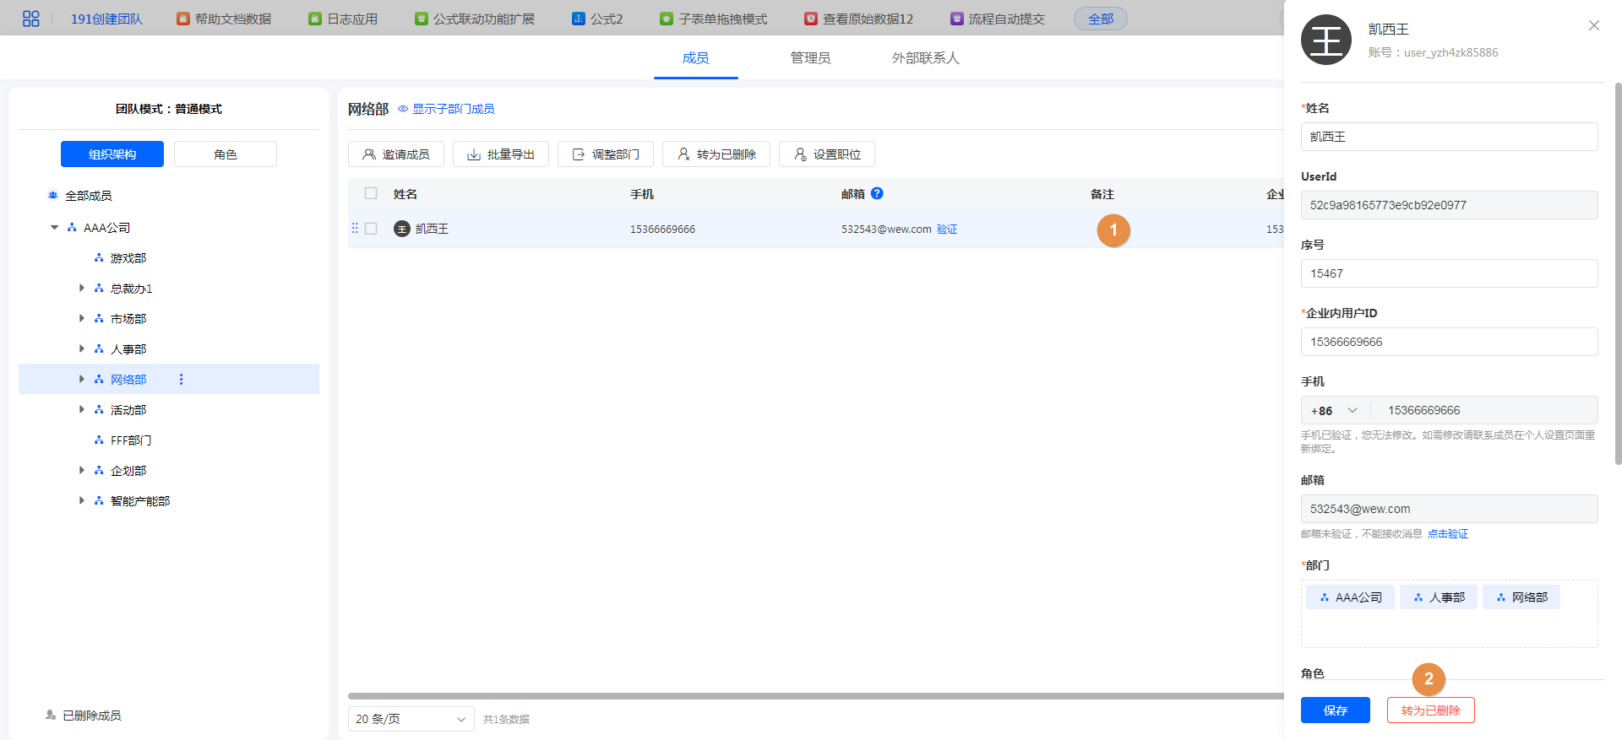
Task: Open the three-dot menu next to 网络部
Action: tap(181, 380)
